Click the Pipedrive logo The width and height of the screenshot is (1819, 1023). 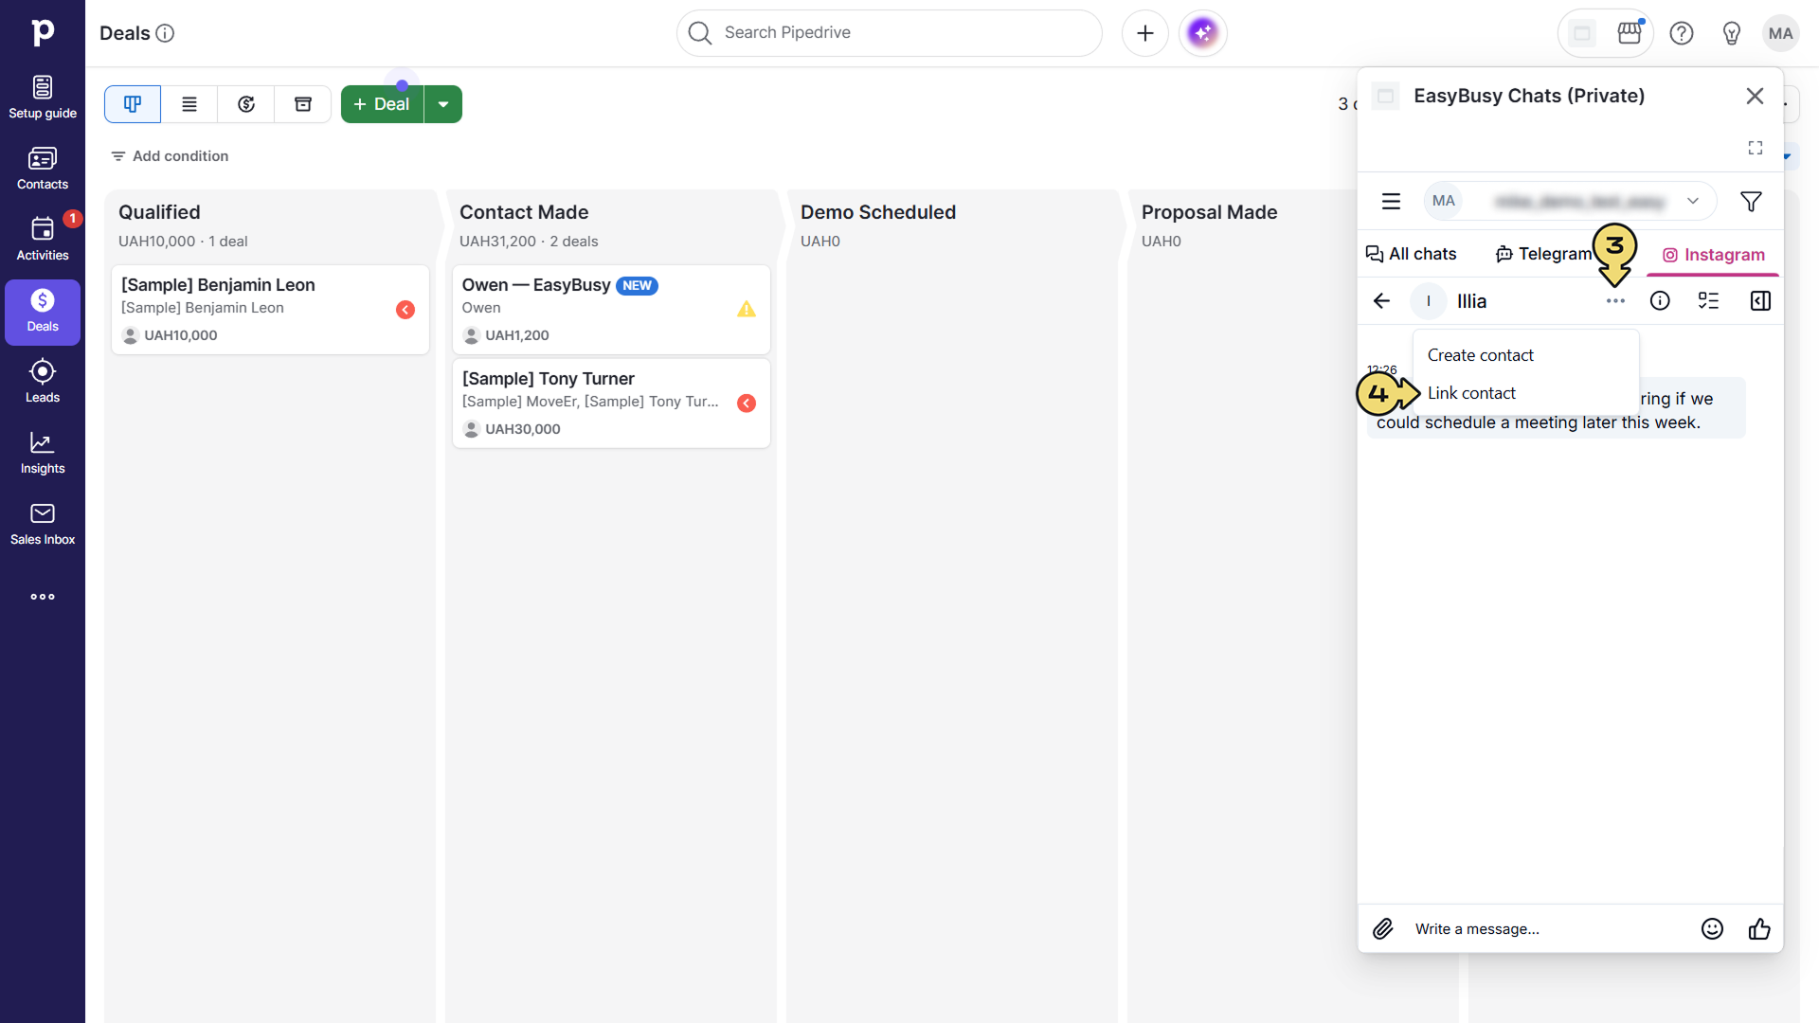tap(43, 32)
